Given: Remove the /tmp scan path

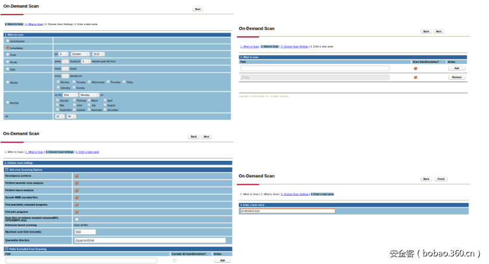Looking at the screenshot, I should click(x=456, y=77).
